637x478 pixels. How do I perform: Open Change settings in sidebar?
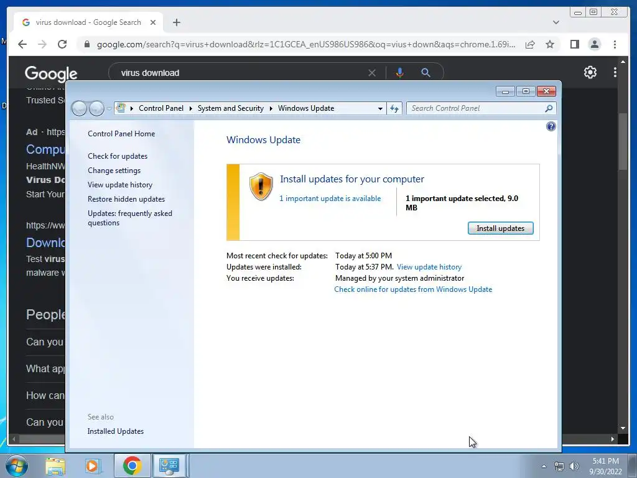(114, 171)
